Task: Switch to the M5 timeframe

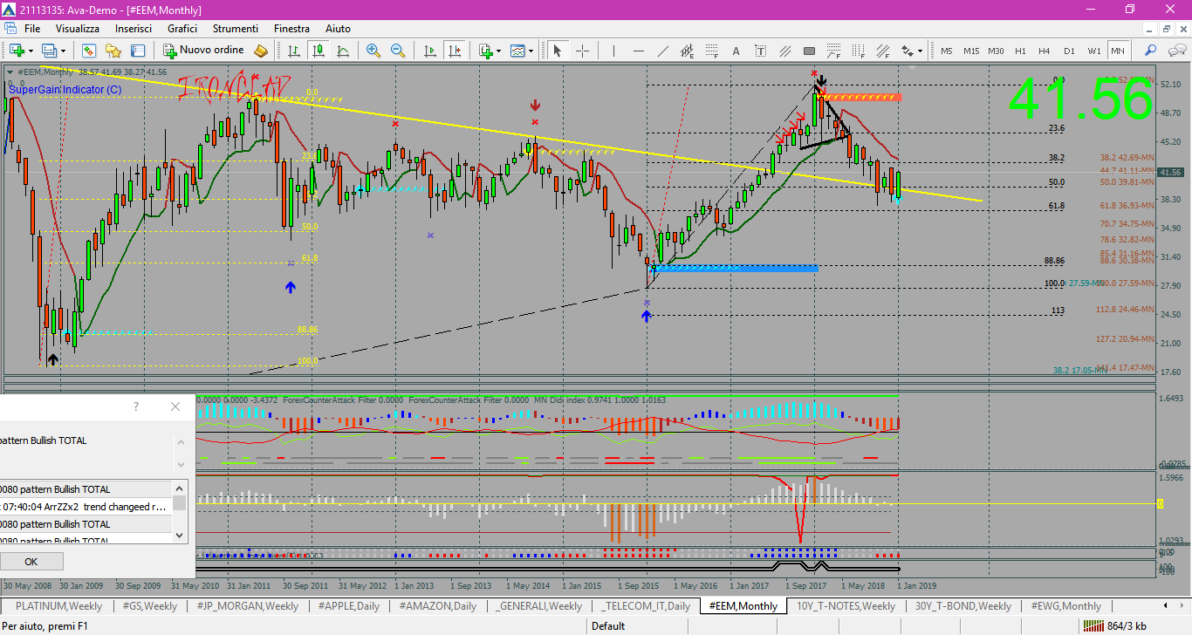Action: pos(947,51)
